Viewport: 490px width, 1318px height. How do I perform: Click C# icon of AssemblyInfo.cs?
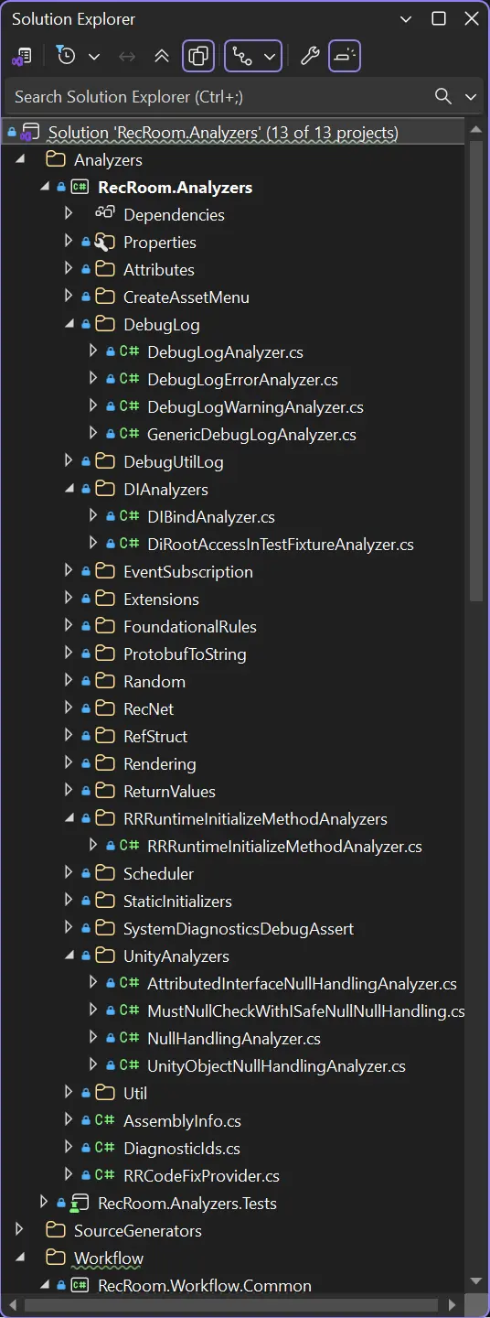(105, 1121)
